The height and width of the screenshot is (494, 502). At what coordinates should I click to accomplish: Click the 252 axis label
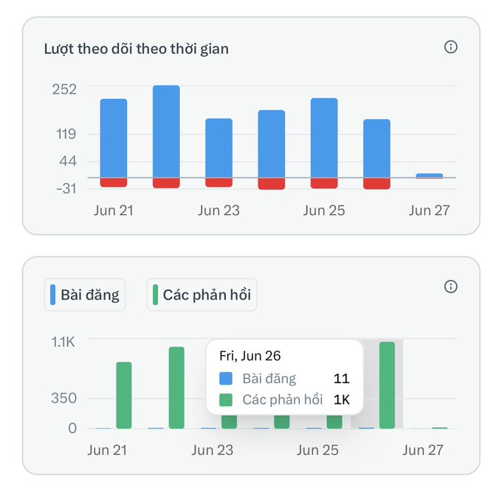point(64,89)
